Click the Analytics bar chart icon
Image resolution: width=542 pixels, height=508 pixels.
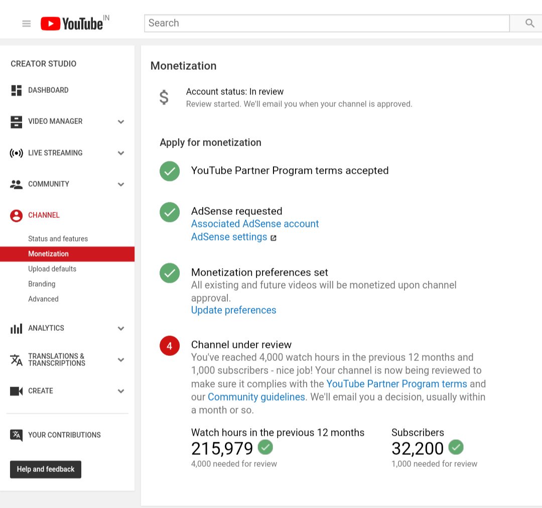(x=16, y=328)
